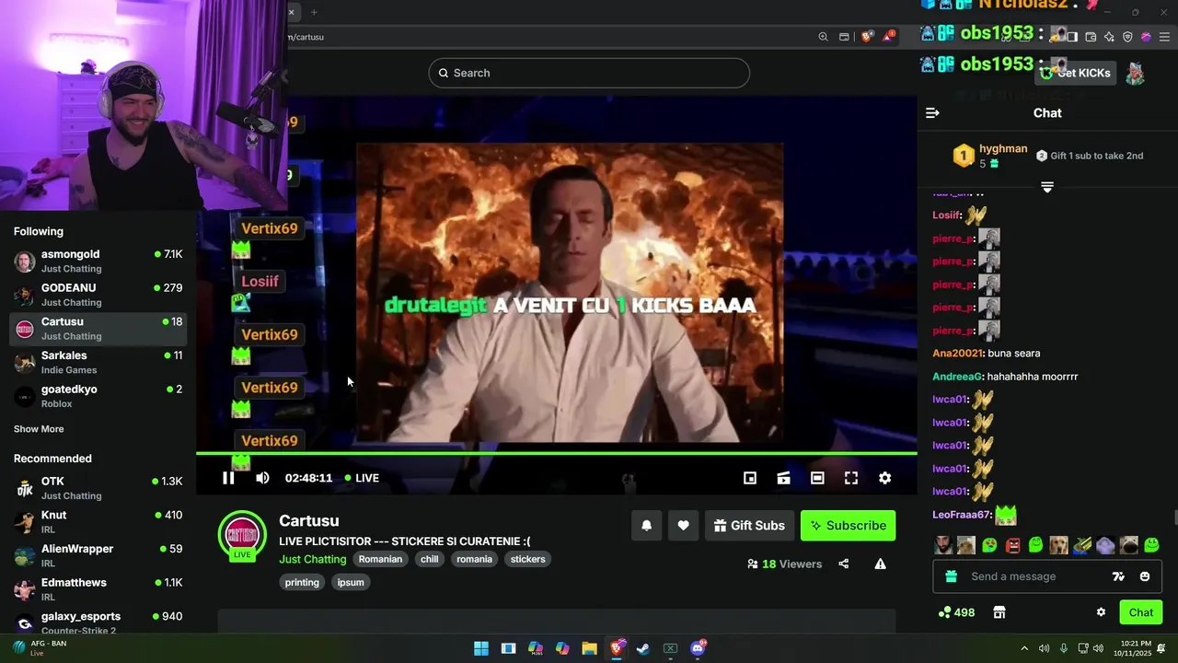The image size is (1178, 663).
Task: Enable notifications bell for Cartusu
Action: 646,526
